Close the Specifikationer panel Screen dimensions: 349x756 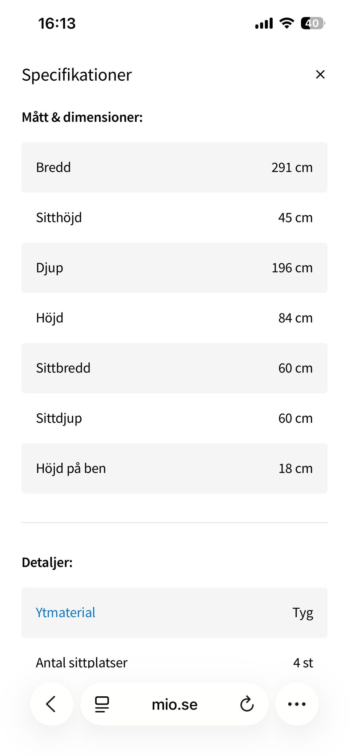tap(320, 75)
